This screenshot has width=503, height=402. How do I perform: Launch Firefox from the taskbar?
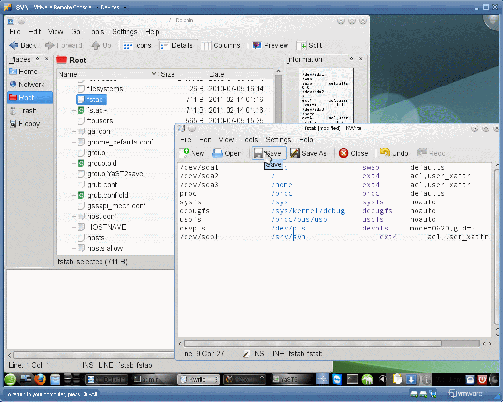click(40, 379)
